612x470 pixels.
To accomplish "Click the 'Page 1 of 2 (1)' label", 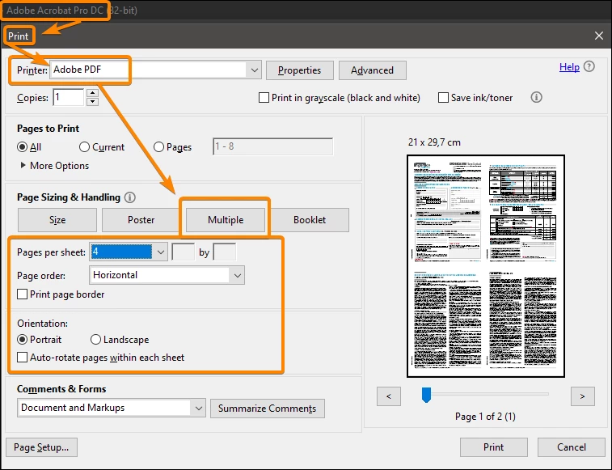I will click(x=485, y=417).
